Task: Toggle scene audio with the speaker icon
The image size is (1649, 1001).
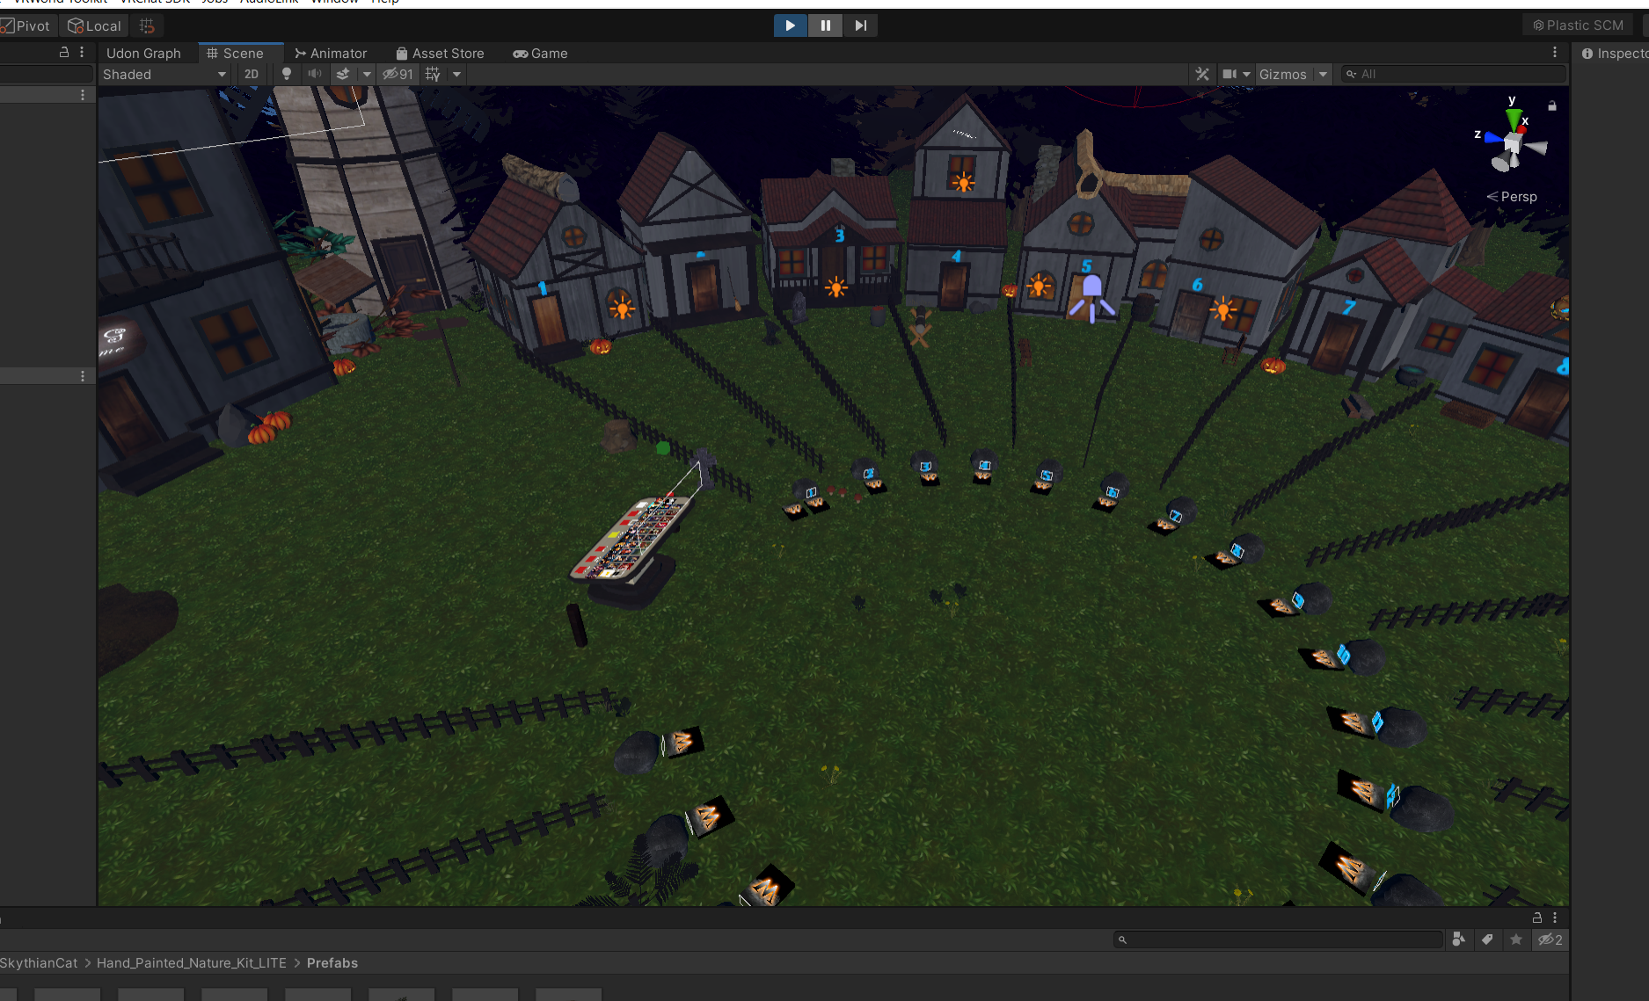Action: click(314, 75)
